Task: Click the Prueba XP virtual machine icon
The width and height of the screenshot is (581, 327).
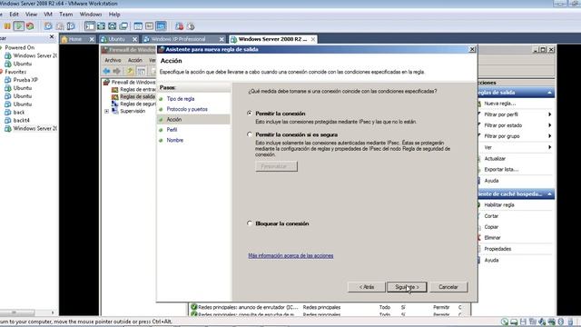Action: click(8, 80)
